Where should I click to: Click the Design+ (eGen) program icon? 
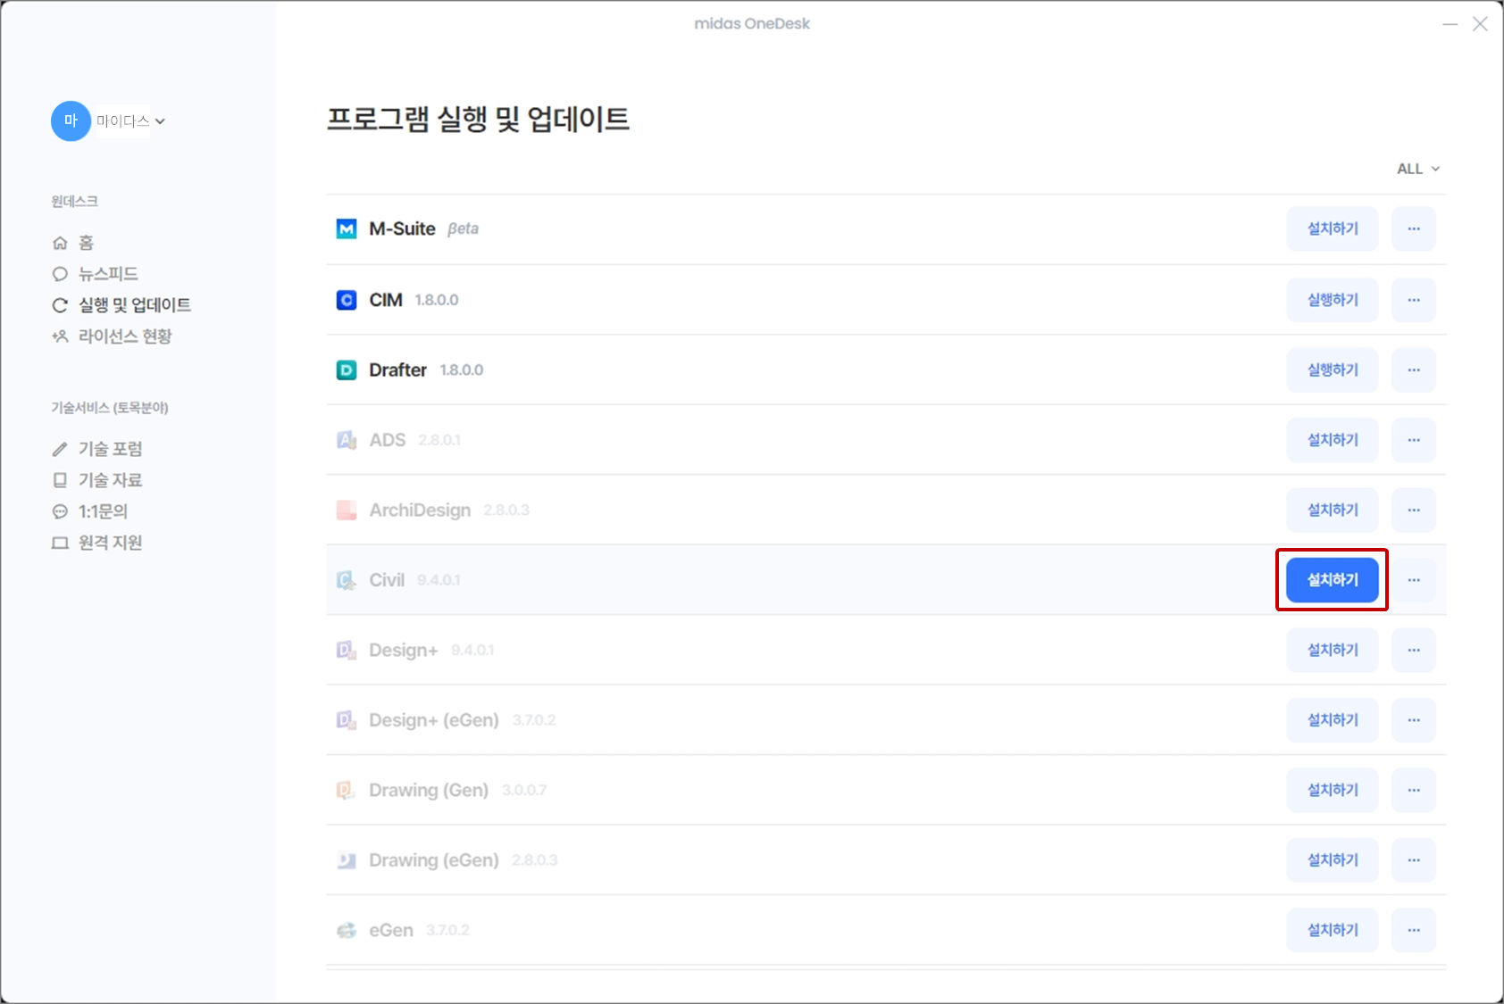tap(347, 720)
